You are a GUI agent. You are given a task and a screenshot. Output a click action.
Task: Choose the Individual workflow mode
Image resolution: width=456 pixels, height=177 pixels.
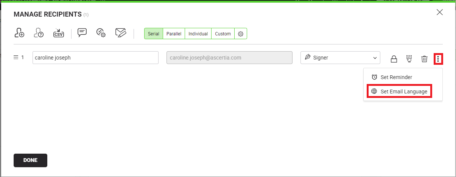pyautogui.click(x=198, y=34)
